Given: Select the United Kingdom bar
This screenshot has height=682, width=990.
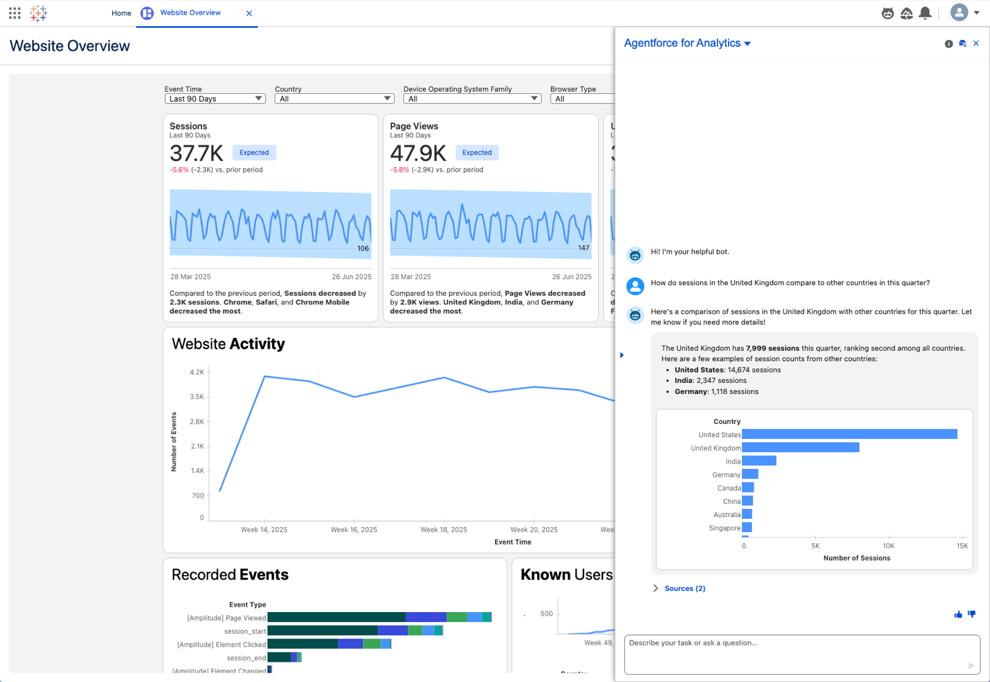Looking at the screenshot, I should pyautogui.click(x=801, y=448).
